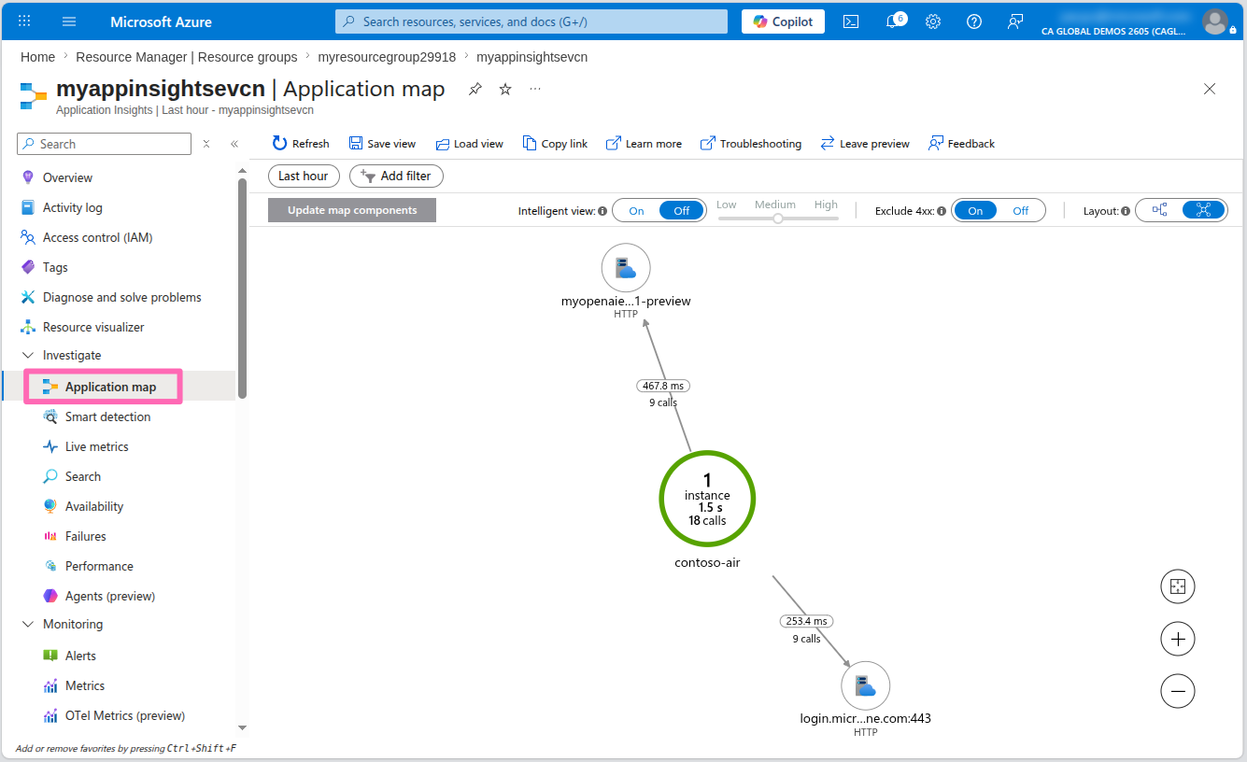Image resolution: width=1247 pixels, height=762 pixels.
Task: Click Update map components button
Action: (352, 210)
